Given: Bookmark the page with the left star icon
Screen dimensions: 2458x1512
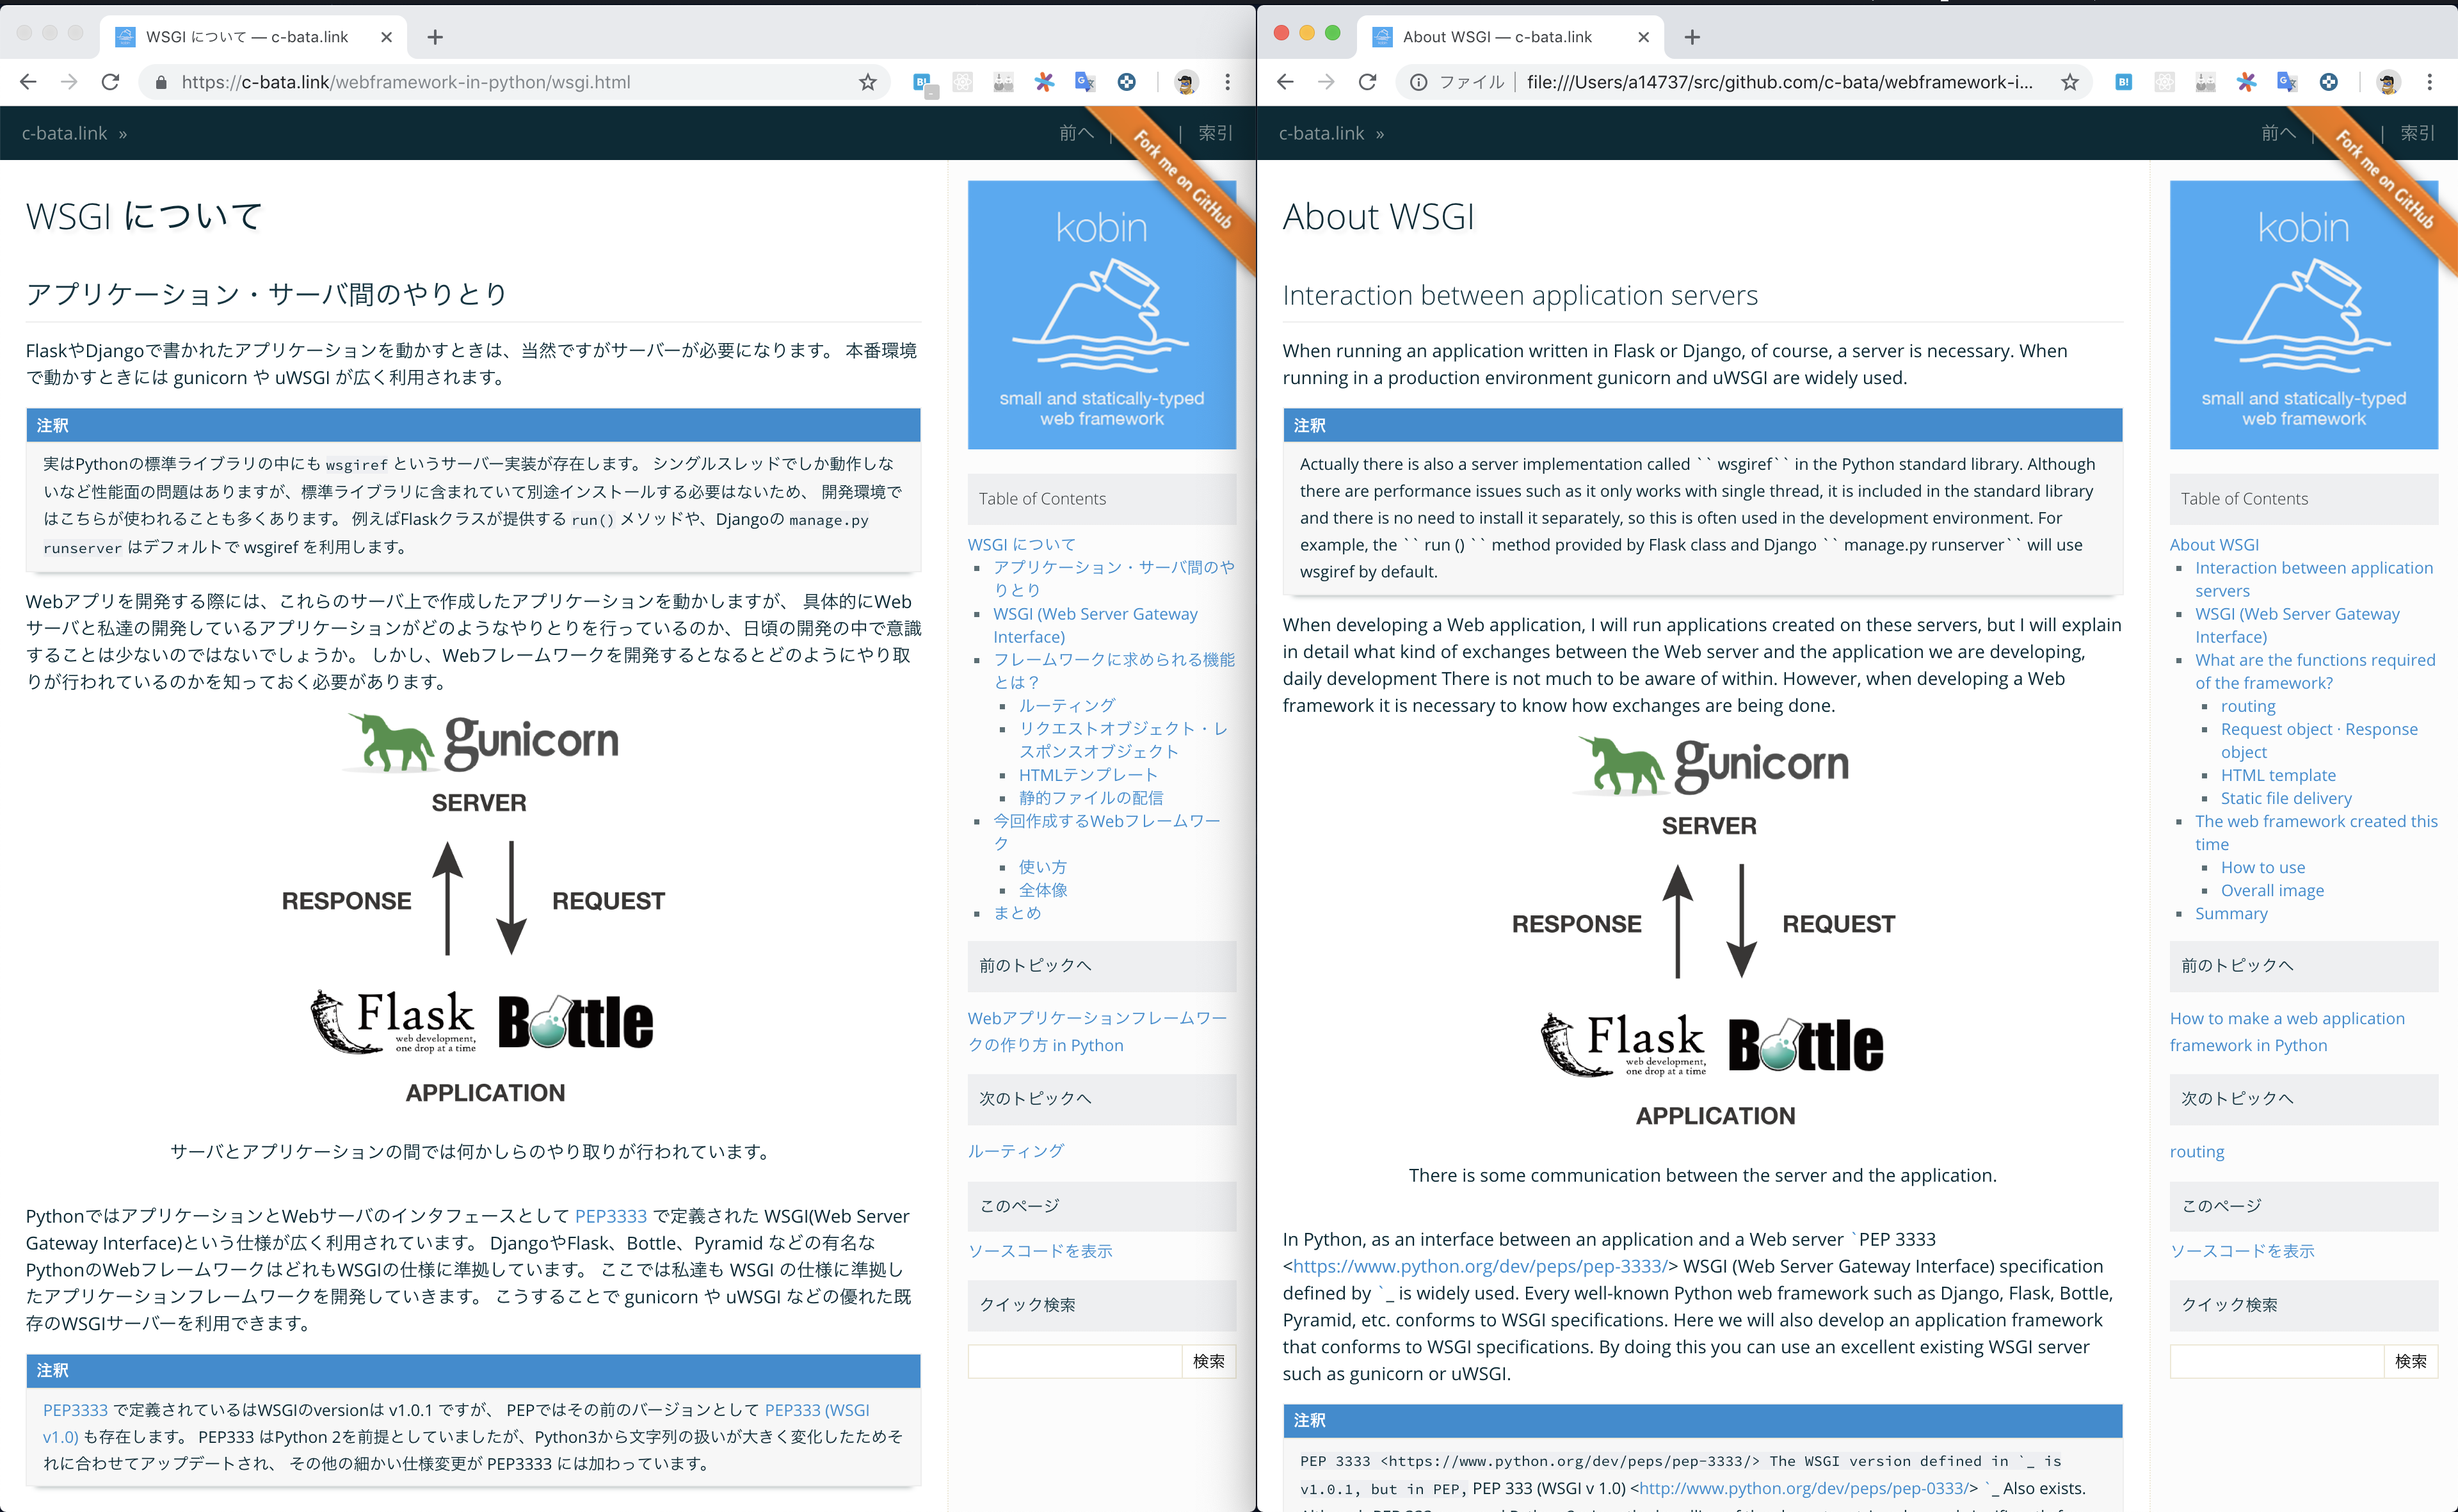Looking at the screenshot, I should [x=867, y=82].
